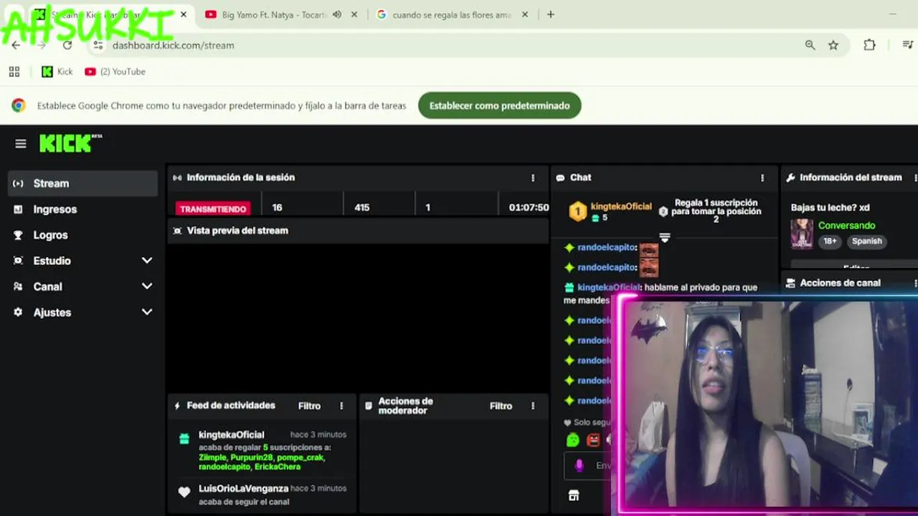The width and height of the screenshot is (918, 516).
Task: Open the Chrome extensions puzzle icon
Action: (869, 45)
